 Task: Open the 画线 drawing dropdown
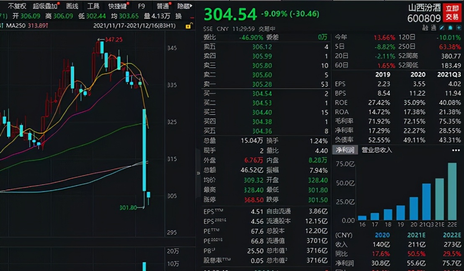tap(72, 6)
